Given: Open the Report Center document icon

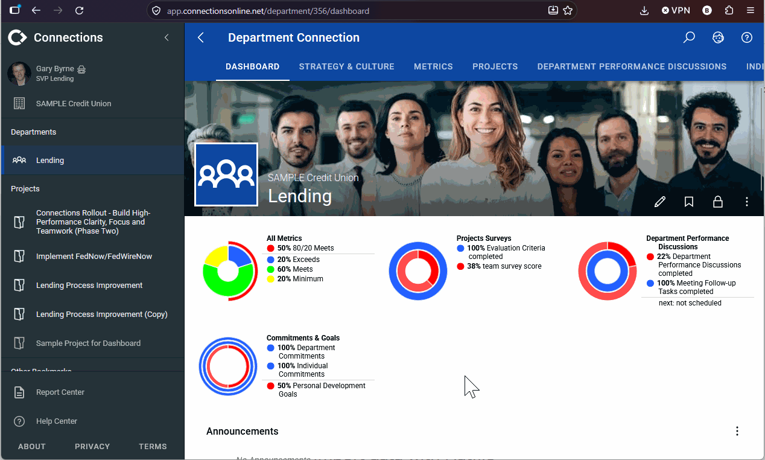Looking at the screenshot, I should [x=19, y=392].
